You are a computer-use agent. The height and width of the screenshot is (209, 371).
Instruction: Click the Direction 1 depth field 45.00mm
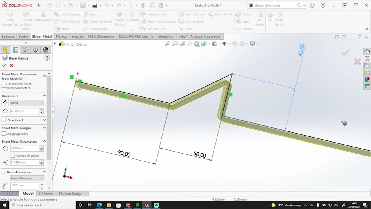coord(24,111)
